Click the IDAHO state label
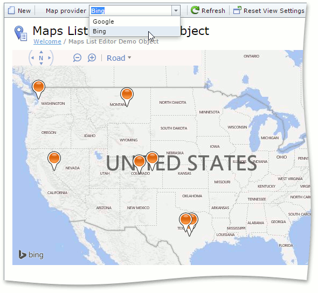The image size is (318, 293). click(x=89, y=136)
